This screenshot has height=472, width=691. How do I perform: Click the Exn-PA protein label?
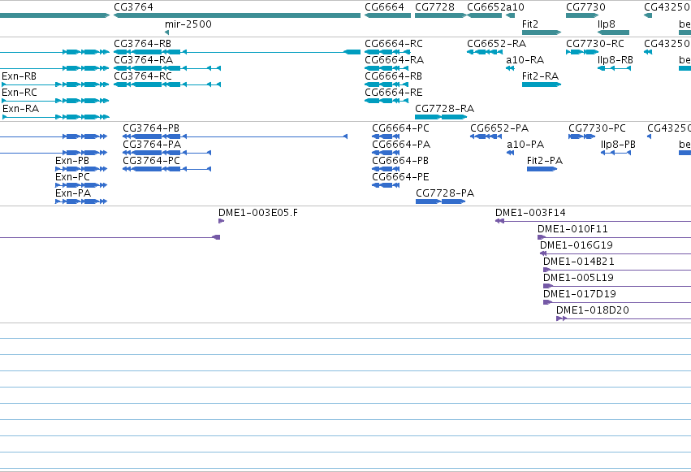[x=73, y=193]
